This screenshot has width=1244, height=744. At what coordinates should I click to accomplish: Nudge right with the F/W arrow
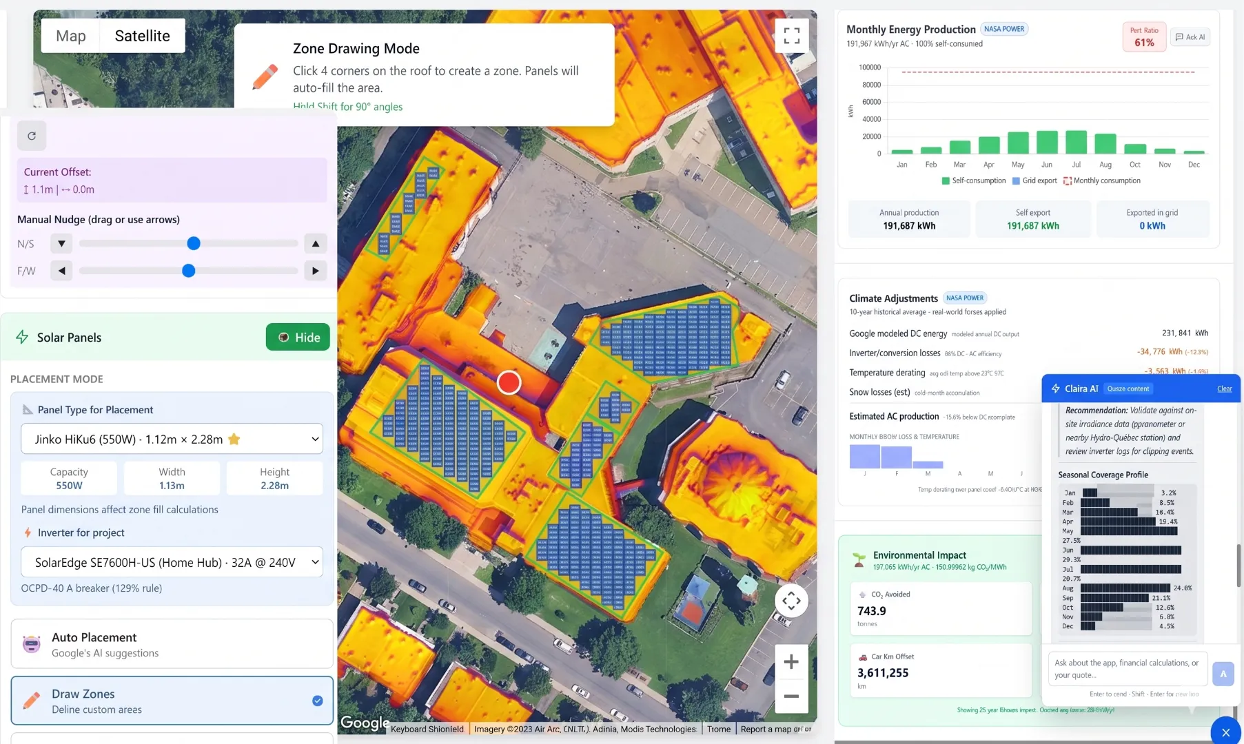click(x=316, y=271)
